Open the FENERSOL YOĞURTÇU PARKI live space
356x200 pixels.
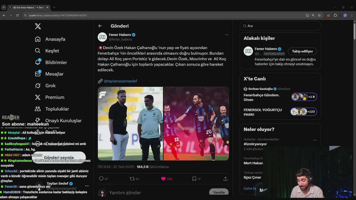pyautogui.click(x=263, y=112)
